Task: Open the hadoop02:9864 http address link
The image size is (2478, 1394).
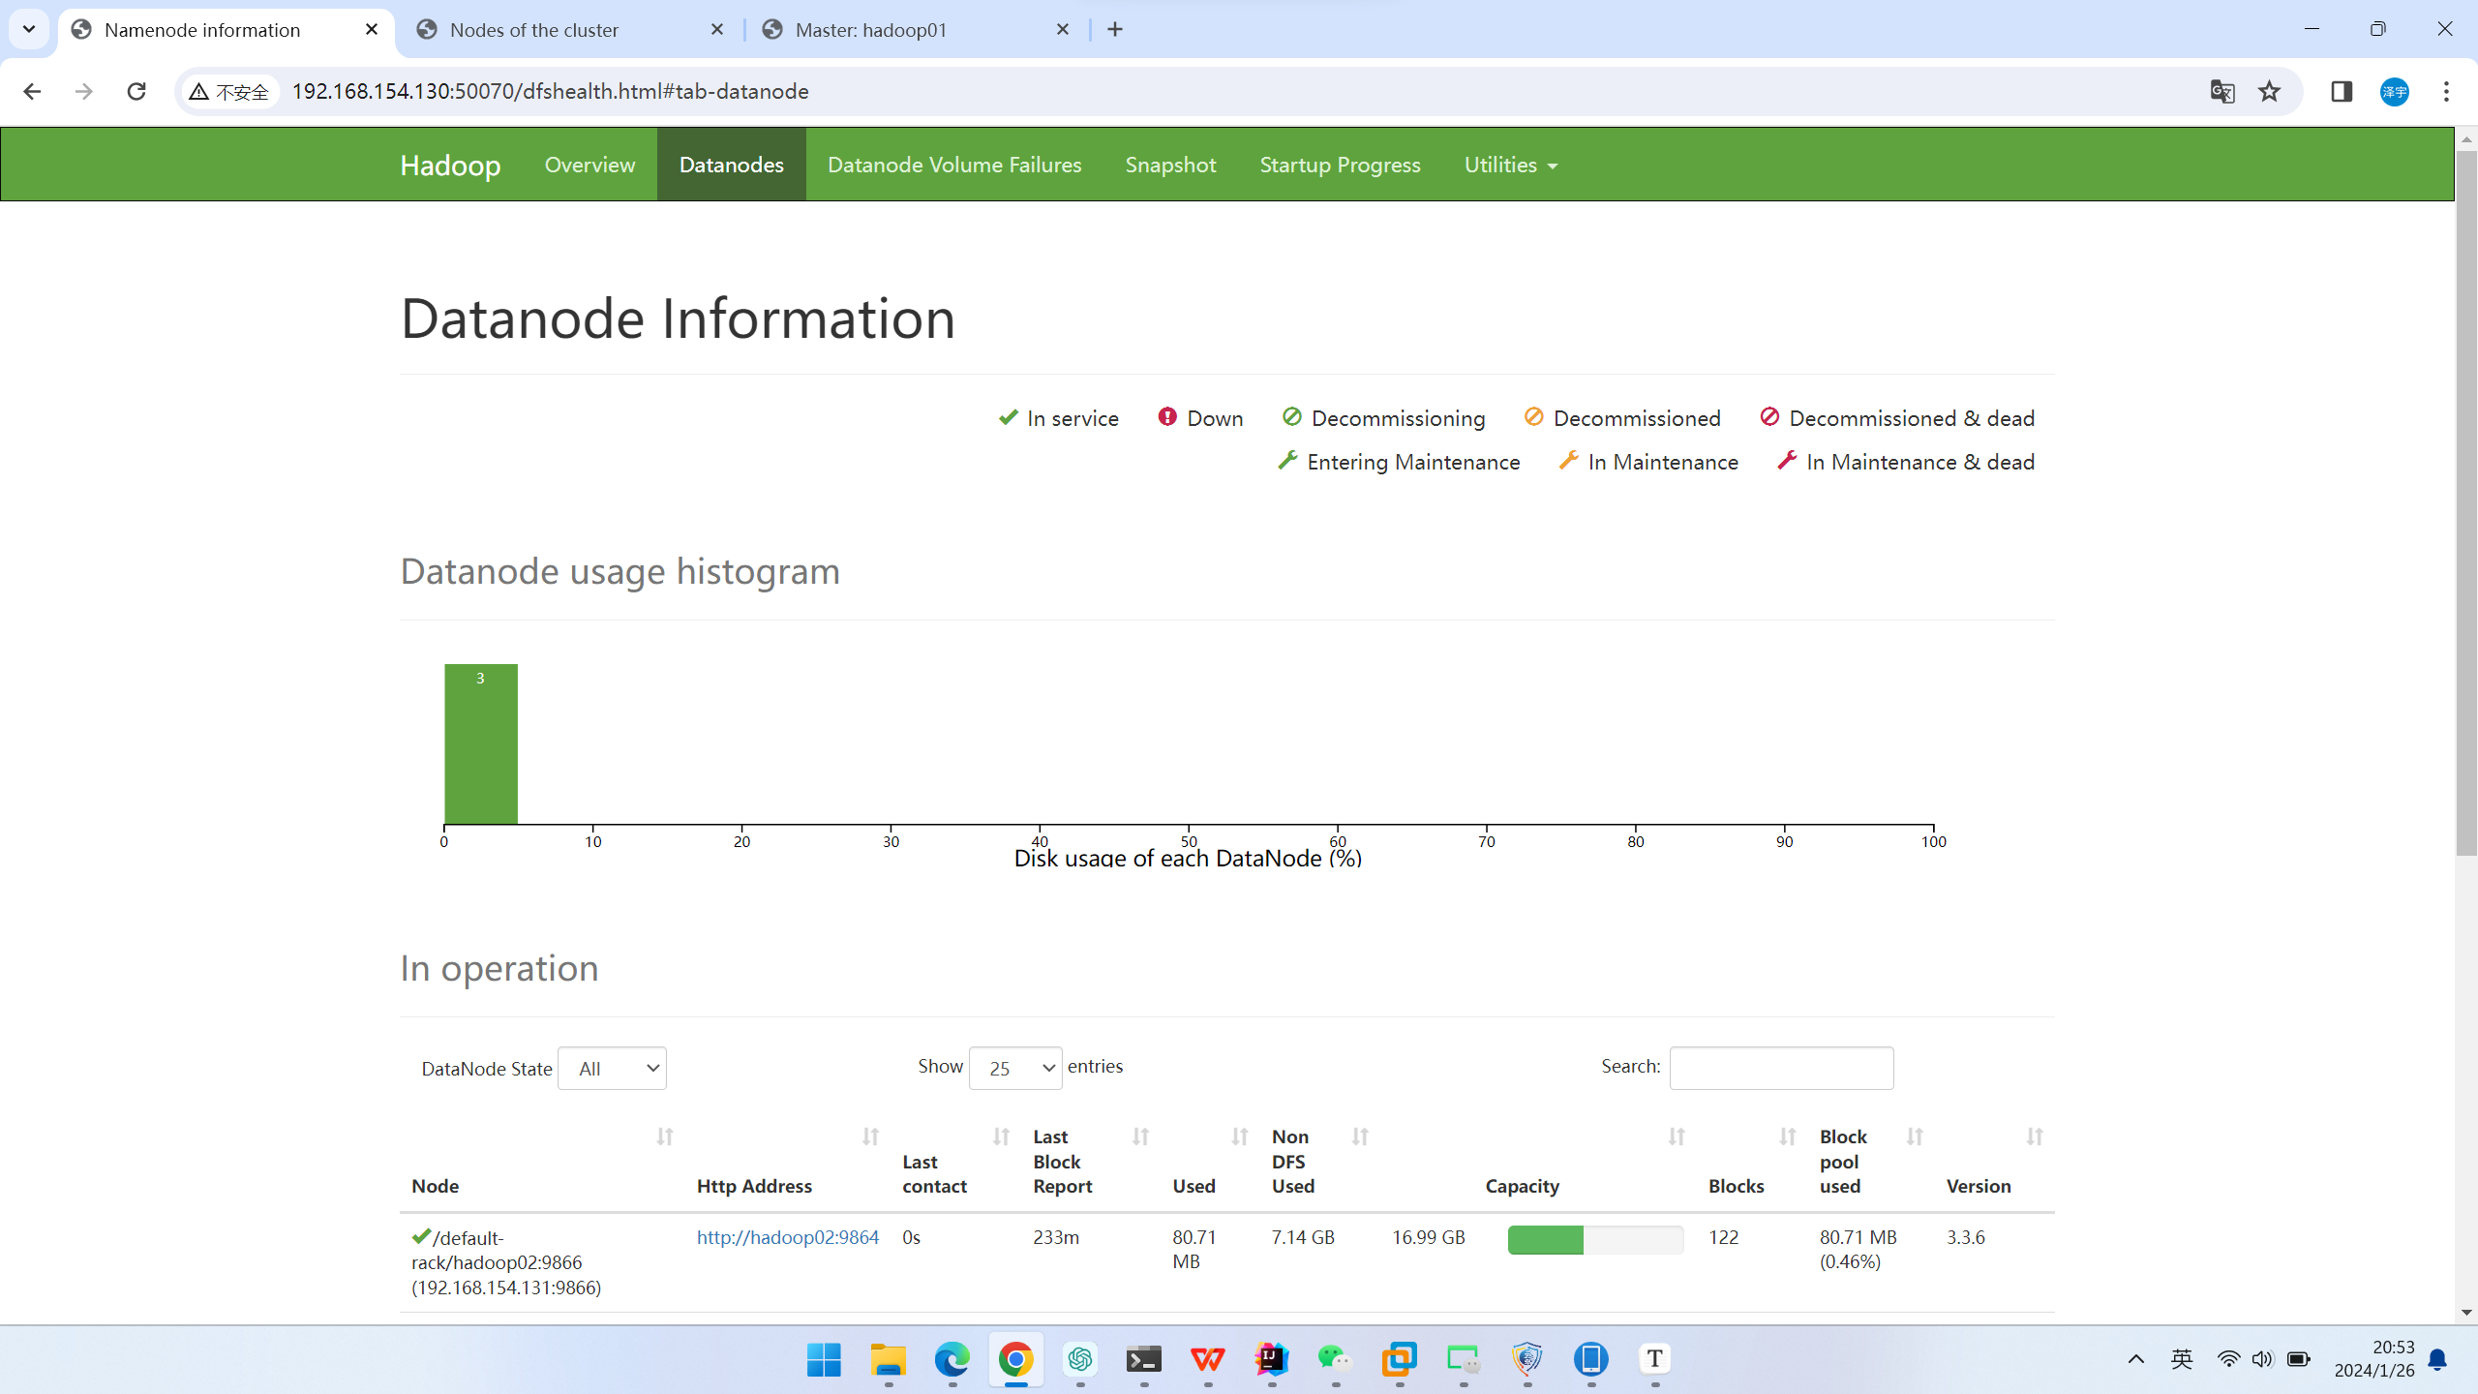Action: 788,1237
